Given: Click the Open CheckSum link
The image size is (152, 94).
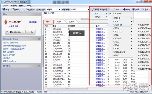Looking at the screenshot, I should tap(9, 61).
